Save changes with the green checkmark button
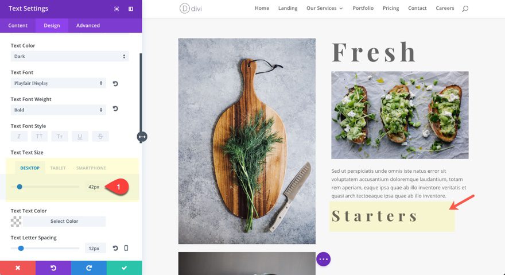Image resolution: width=505 pixels, height=275 pixels. point(125,268)
